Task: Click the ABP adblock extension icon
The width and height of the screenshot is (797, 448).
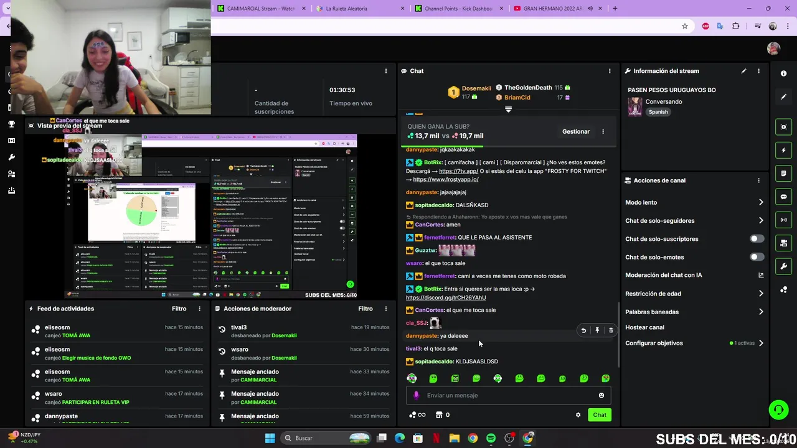Action: pos(705,26)
